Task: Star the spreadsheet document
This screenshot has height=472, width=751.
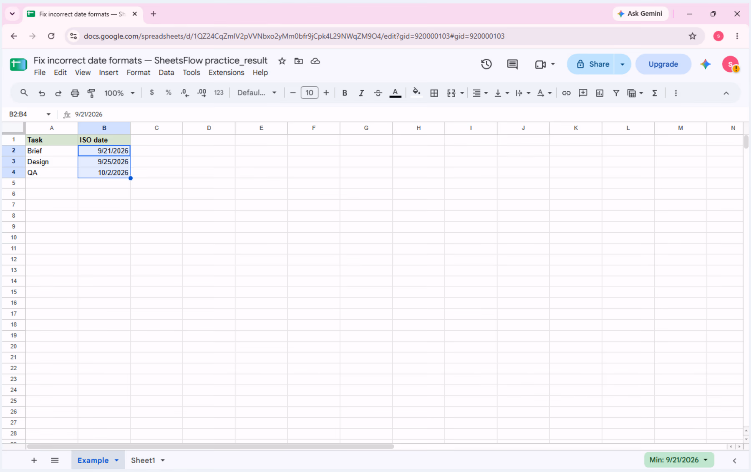Action: pyautogui.click(x=282, y=61)
